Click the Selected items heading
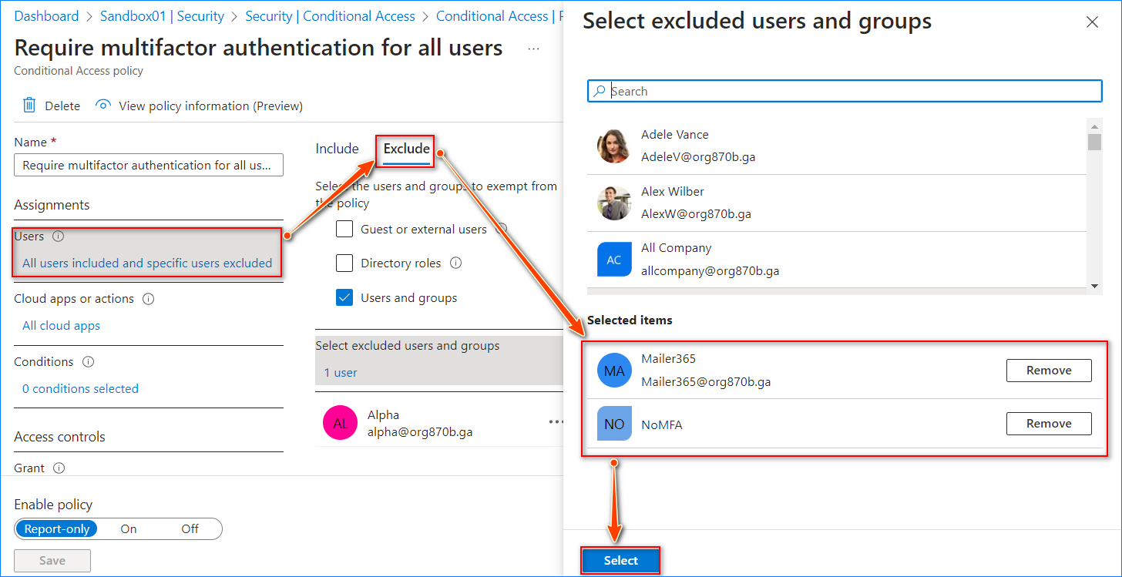The image size is (1122, 577). click(x=630, y=320)
